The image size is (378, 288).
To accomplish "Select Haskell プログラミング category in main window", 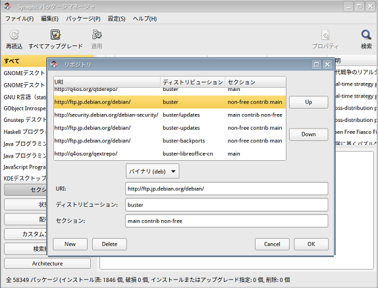I will [x=24, y=132].
